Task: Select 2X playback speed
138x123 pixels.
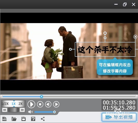Action: 20,104
